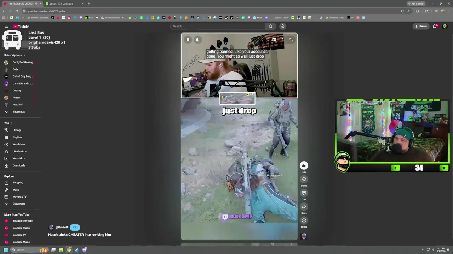
Task: Bookmark this page with the star
Action: tap(408, 11)
